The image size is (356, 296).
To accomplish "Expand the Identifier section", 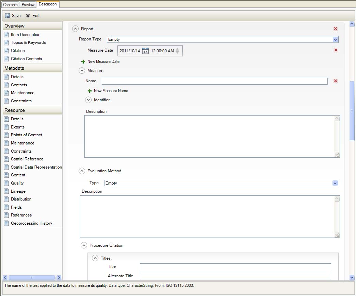I will click(88, 100).
